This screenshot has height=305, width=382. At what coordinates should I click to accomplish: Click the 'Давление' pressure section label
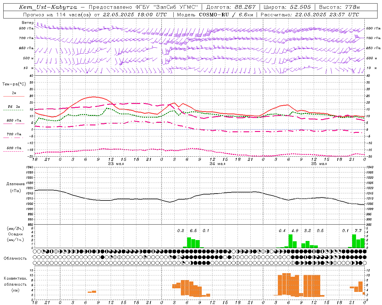tap(16, 184)
